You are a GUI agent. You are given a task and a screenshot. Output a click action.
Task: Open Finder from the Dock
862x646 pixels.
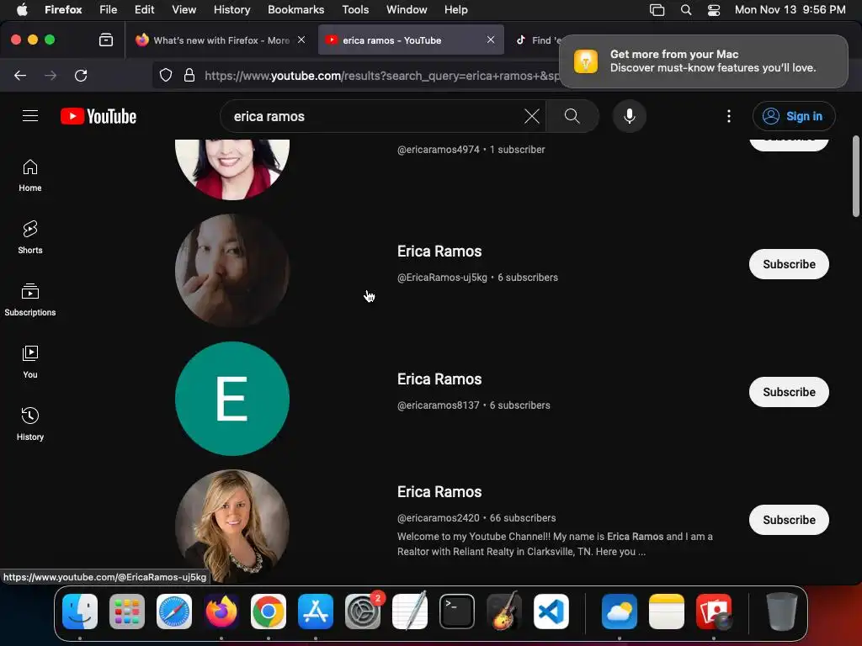pos(80,612)
